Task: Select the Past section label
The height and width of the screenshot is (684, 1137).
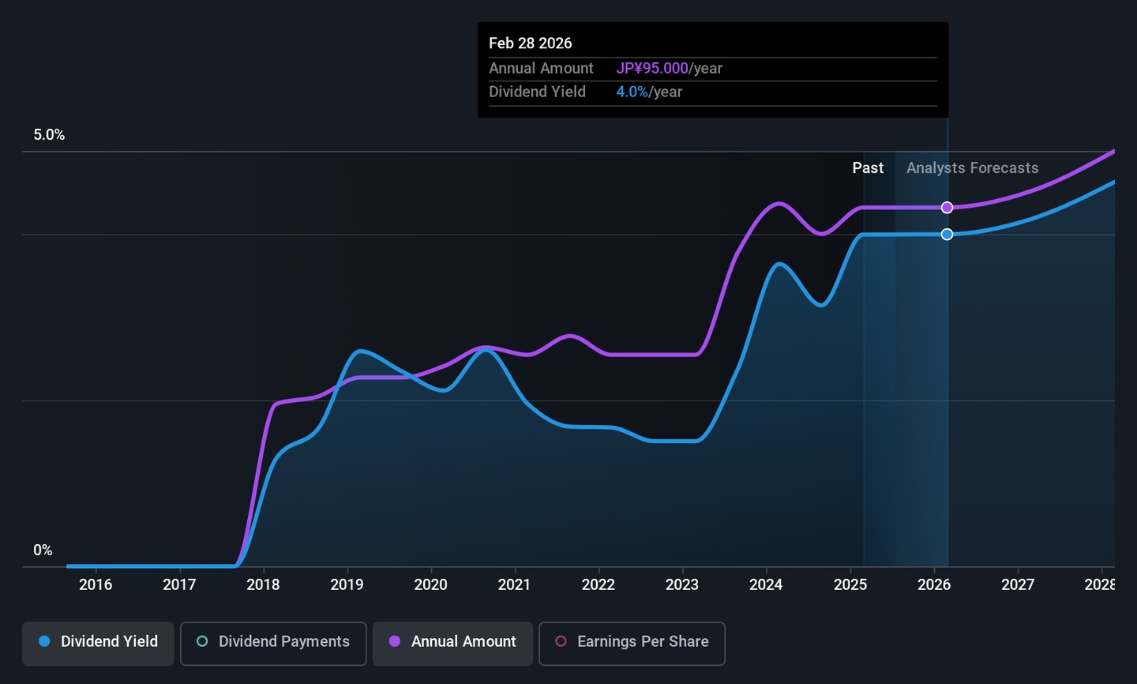Action: pos(868,168)
